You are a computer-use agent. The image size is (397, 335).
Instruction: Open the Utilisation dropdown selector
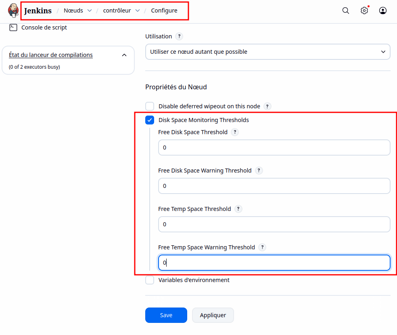[x=267, y=52]
